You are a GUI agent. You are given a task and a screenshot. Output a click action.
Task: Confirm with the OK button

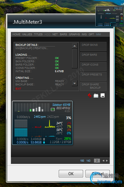[x=71, y=173]
